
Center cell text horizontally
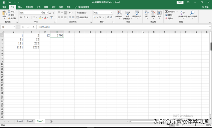coord(62,17)
